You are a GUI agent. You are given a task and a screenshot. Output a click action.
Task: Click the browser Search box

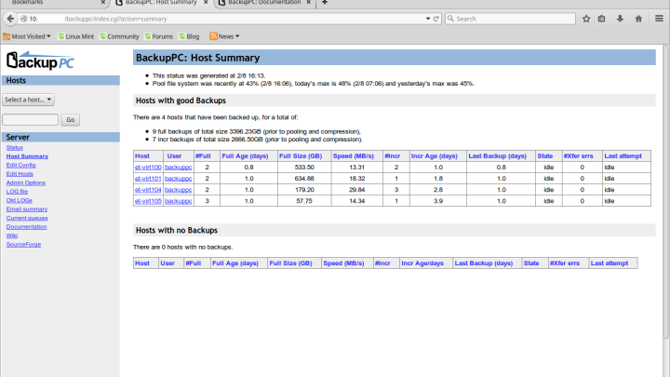[510, 19]
